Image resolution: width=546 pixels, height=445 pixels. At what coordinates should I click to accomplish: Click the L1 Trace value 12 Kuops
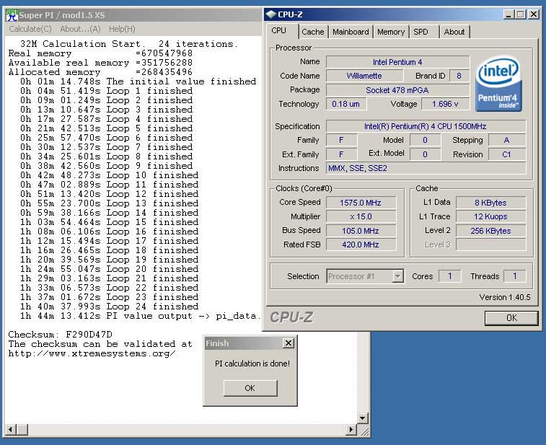click(x=490, y=216)
